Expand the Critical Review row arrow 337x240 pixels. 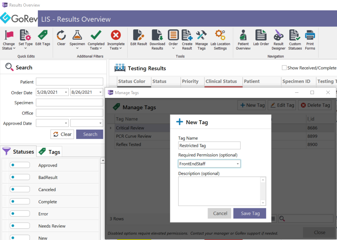pos(111,128)
